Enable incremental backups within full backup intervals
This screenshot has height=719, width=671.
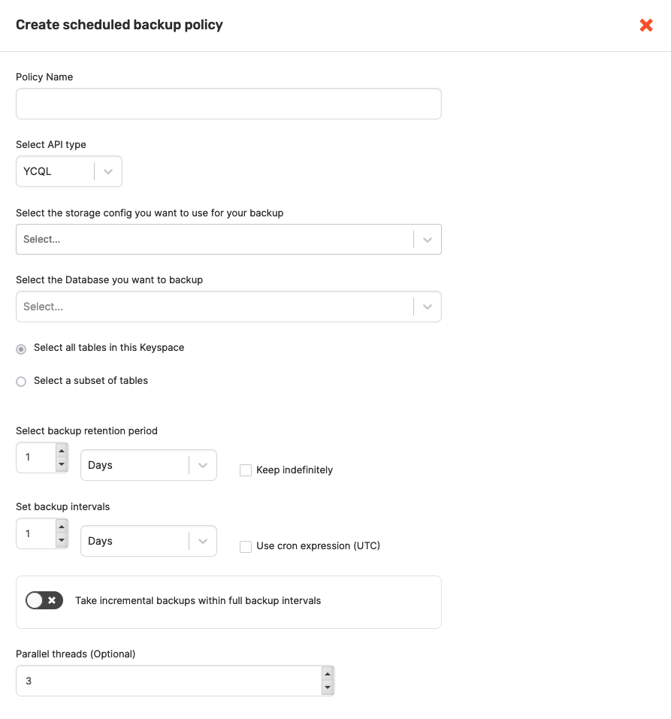[44, 600]
